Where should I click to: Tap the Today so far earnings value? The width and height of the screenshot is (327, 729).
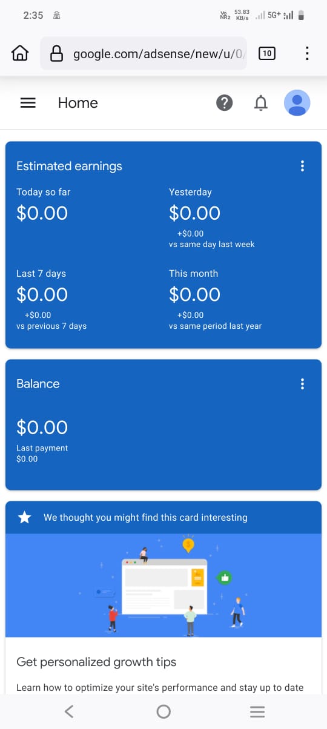pyautogui.click(x=42, y=213)
